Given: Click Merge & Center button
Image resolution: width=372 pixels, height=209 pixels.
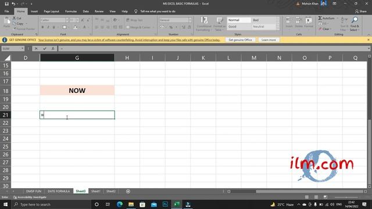Looking at the screenshot, I should click(138, 27).
